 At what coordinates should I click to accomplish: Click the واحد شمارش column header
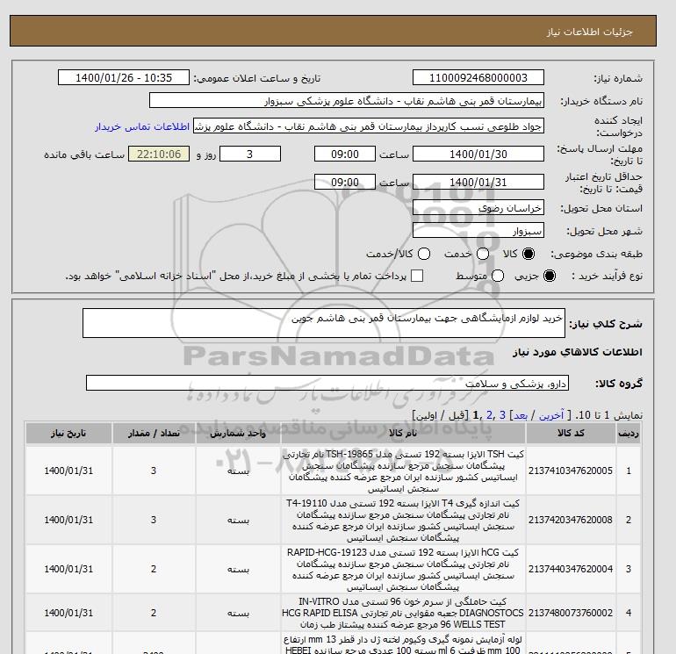(238, 434)
